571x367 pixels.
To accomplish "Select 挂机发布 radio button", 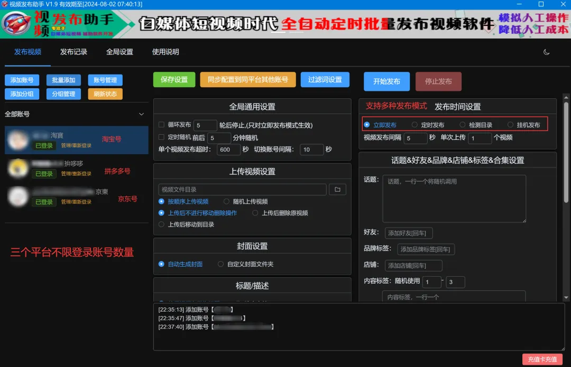I will point(510,125).
